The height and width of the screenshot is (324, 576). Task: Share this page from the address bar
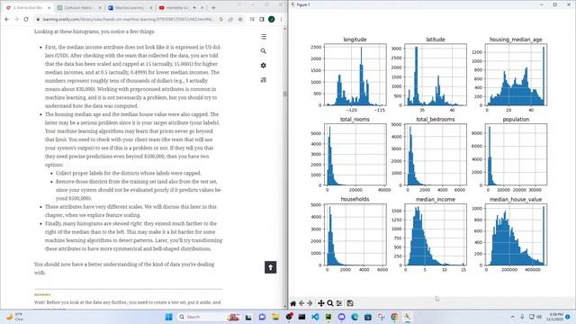pyautogui.click(x=230, y=19)
